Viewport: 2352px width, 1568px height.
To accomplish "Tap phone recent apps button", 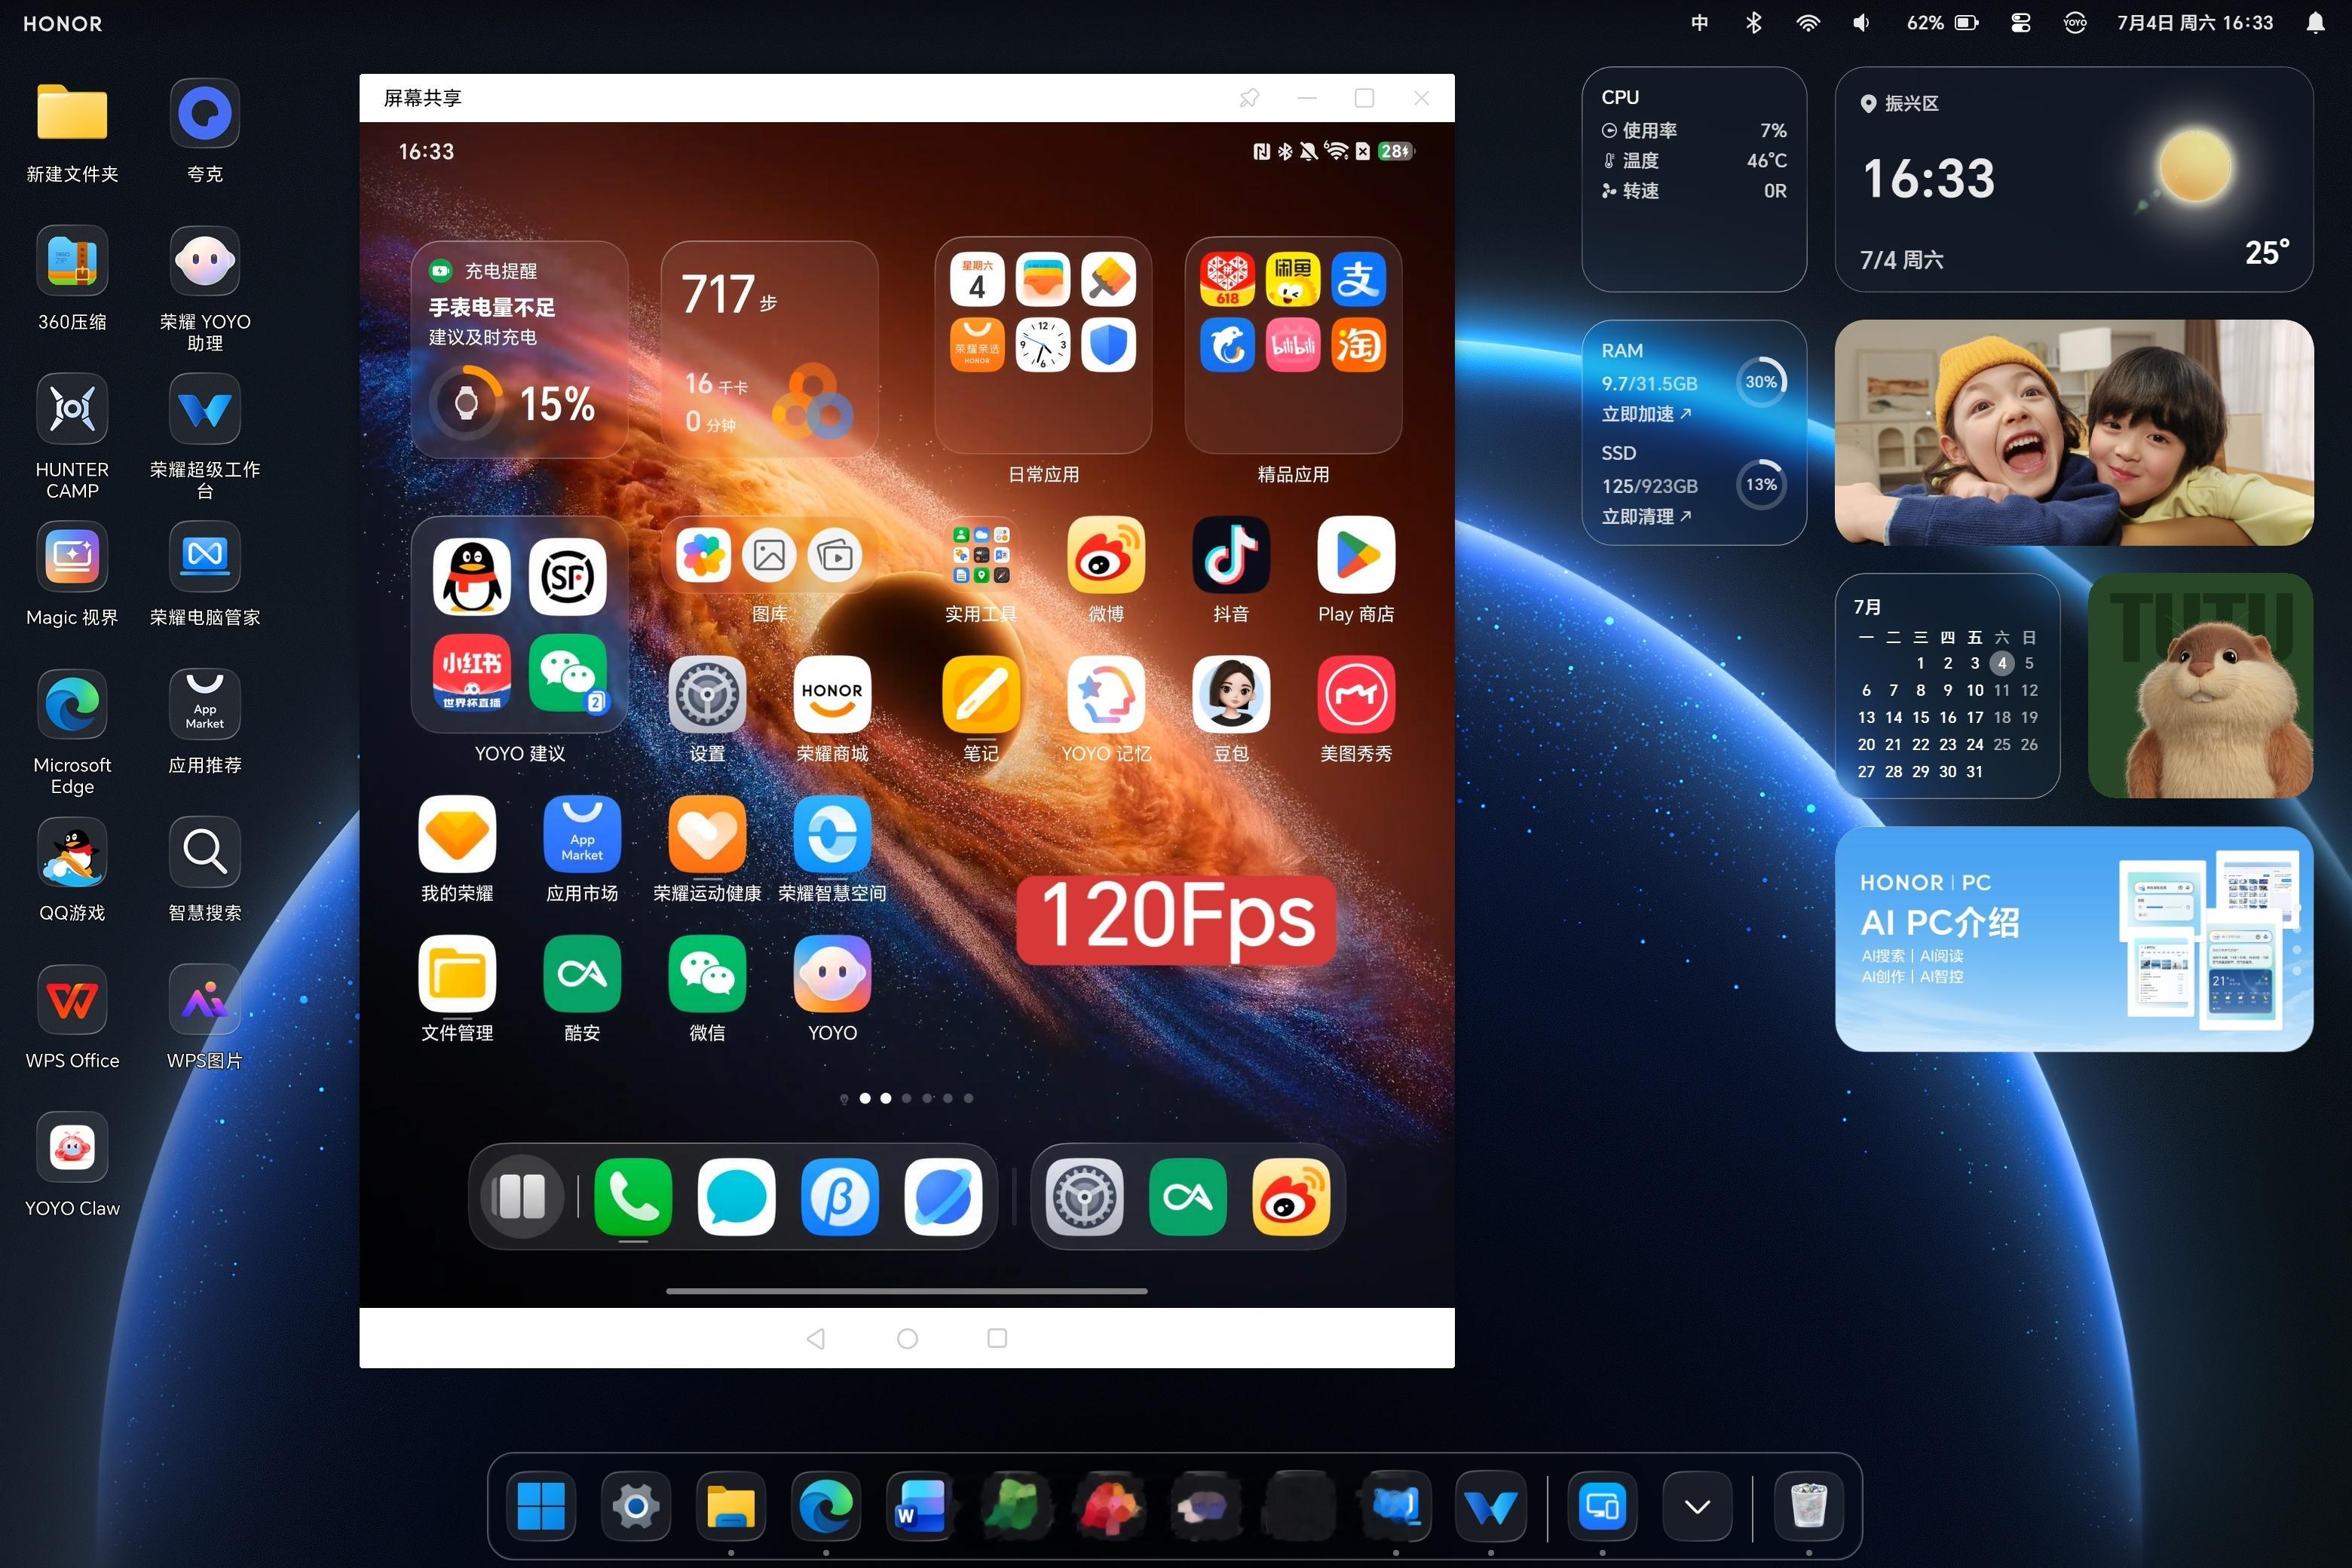I will tap(997, 1338).
